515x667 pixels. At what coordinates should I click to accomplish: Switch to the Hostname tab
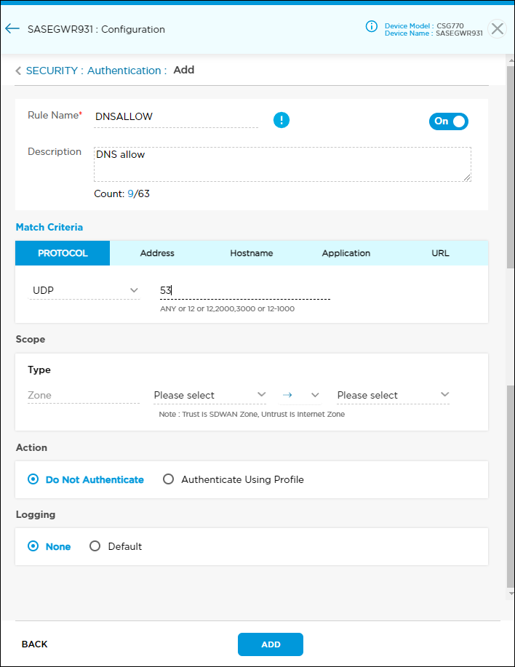[x=251, y=252]
